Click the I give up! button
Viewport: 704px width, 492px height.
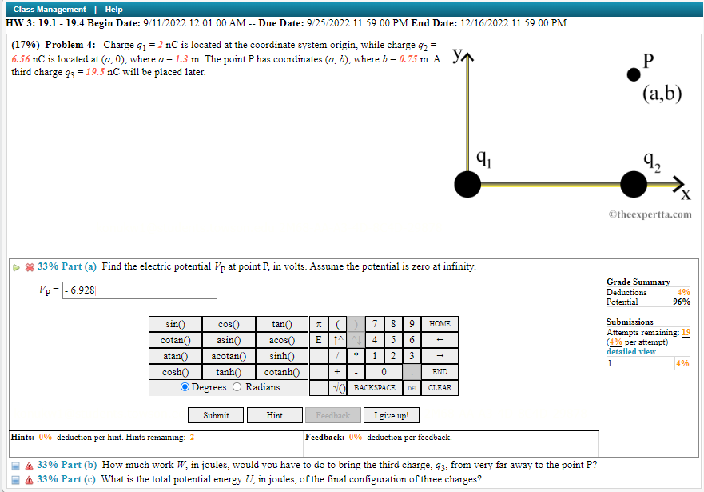(x=392, y=415)
